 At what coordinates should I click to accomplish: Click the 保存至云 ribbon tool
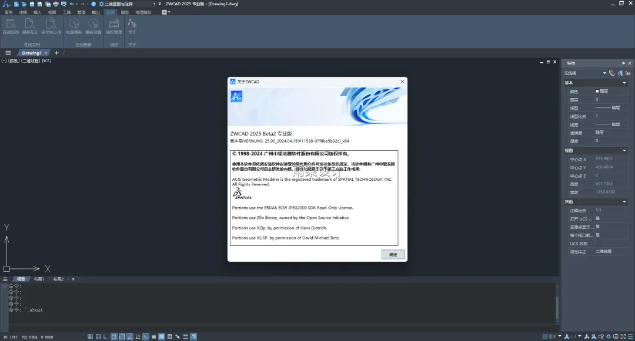click(30, 26)
